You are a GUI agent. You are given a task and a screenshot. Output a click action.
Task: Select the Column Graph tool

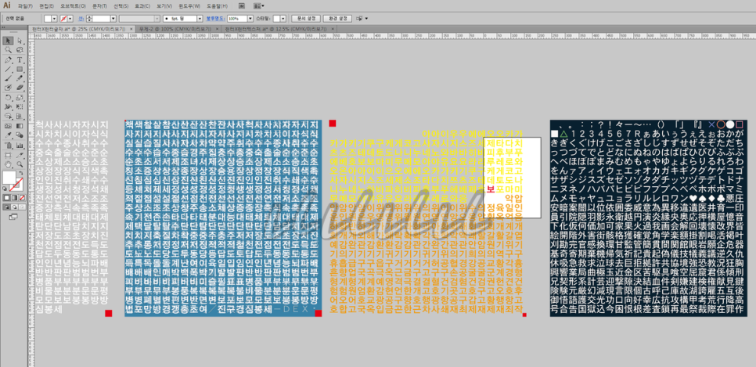[20, 146]
